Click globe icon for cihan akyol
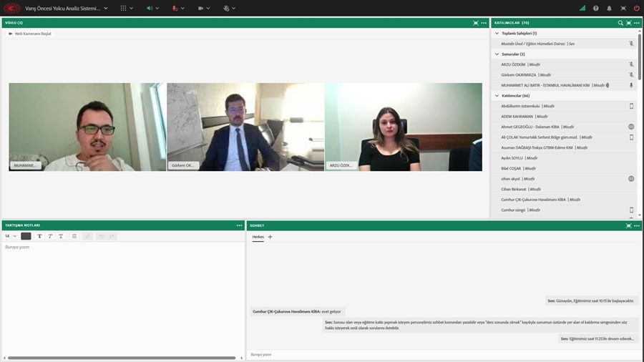 click(631, 179)
